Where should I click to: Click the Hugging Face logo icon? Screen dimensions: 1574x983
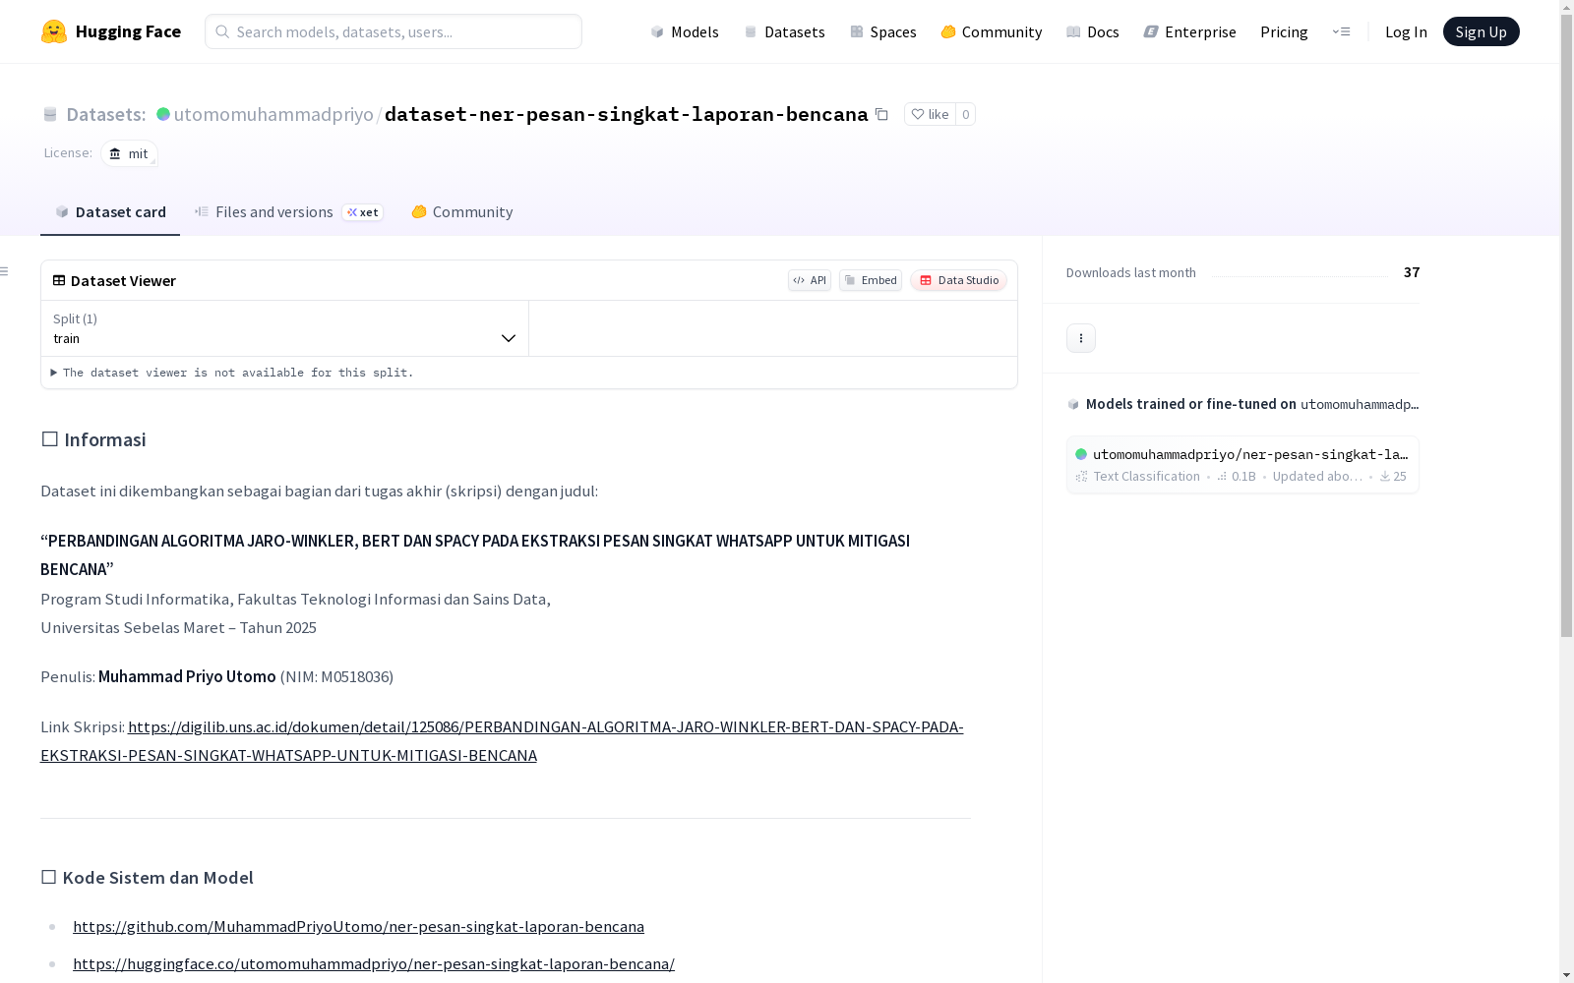click(x=54, y=31)
